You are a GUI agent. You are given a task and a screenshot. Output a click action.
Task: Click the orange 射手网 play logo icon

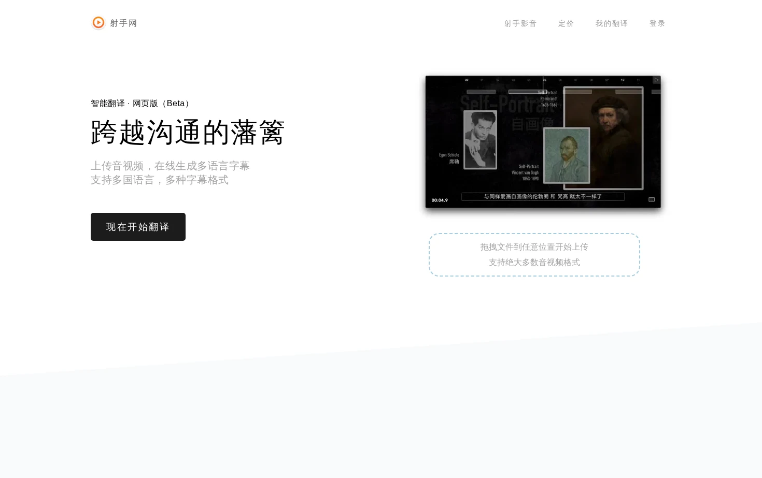click(x=98, y=23)
